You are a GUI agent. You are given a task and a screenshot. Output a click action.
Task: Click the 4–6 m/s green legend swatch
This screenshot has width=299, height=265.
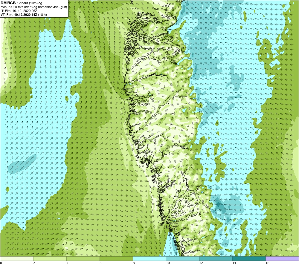[83, 259]
